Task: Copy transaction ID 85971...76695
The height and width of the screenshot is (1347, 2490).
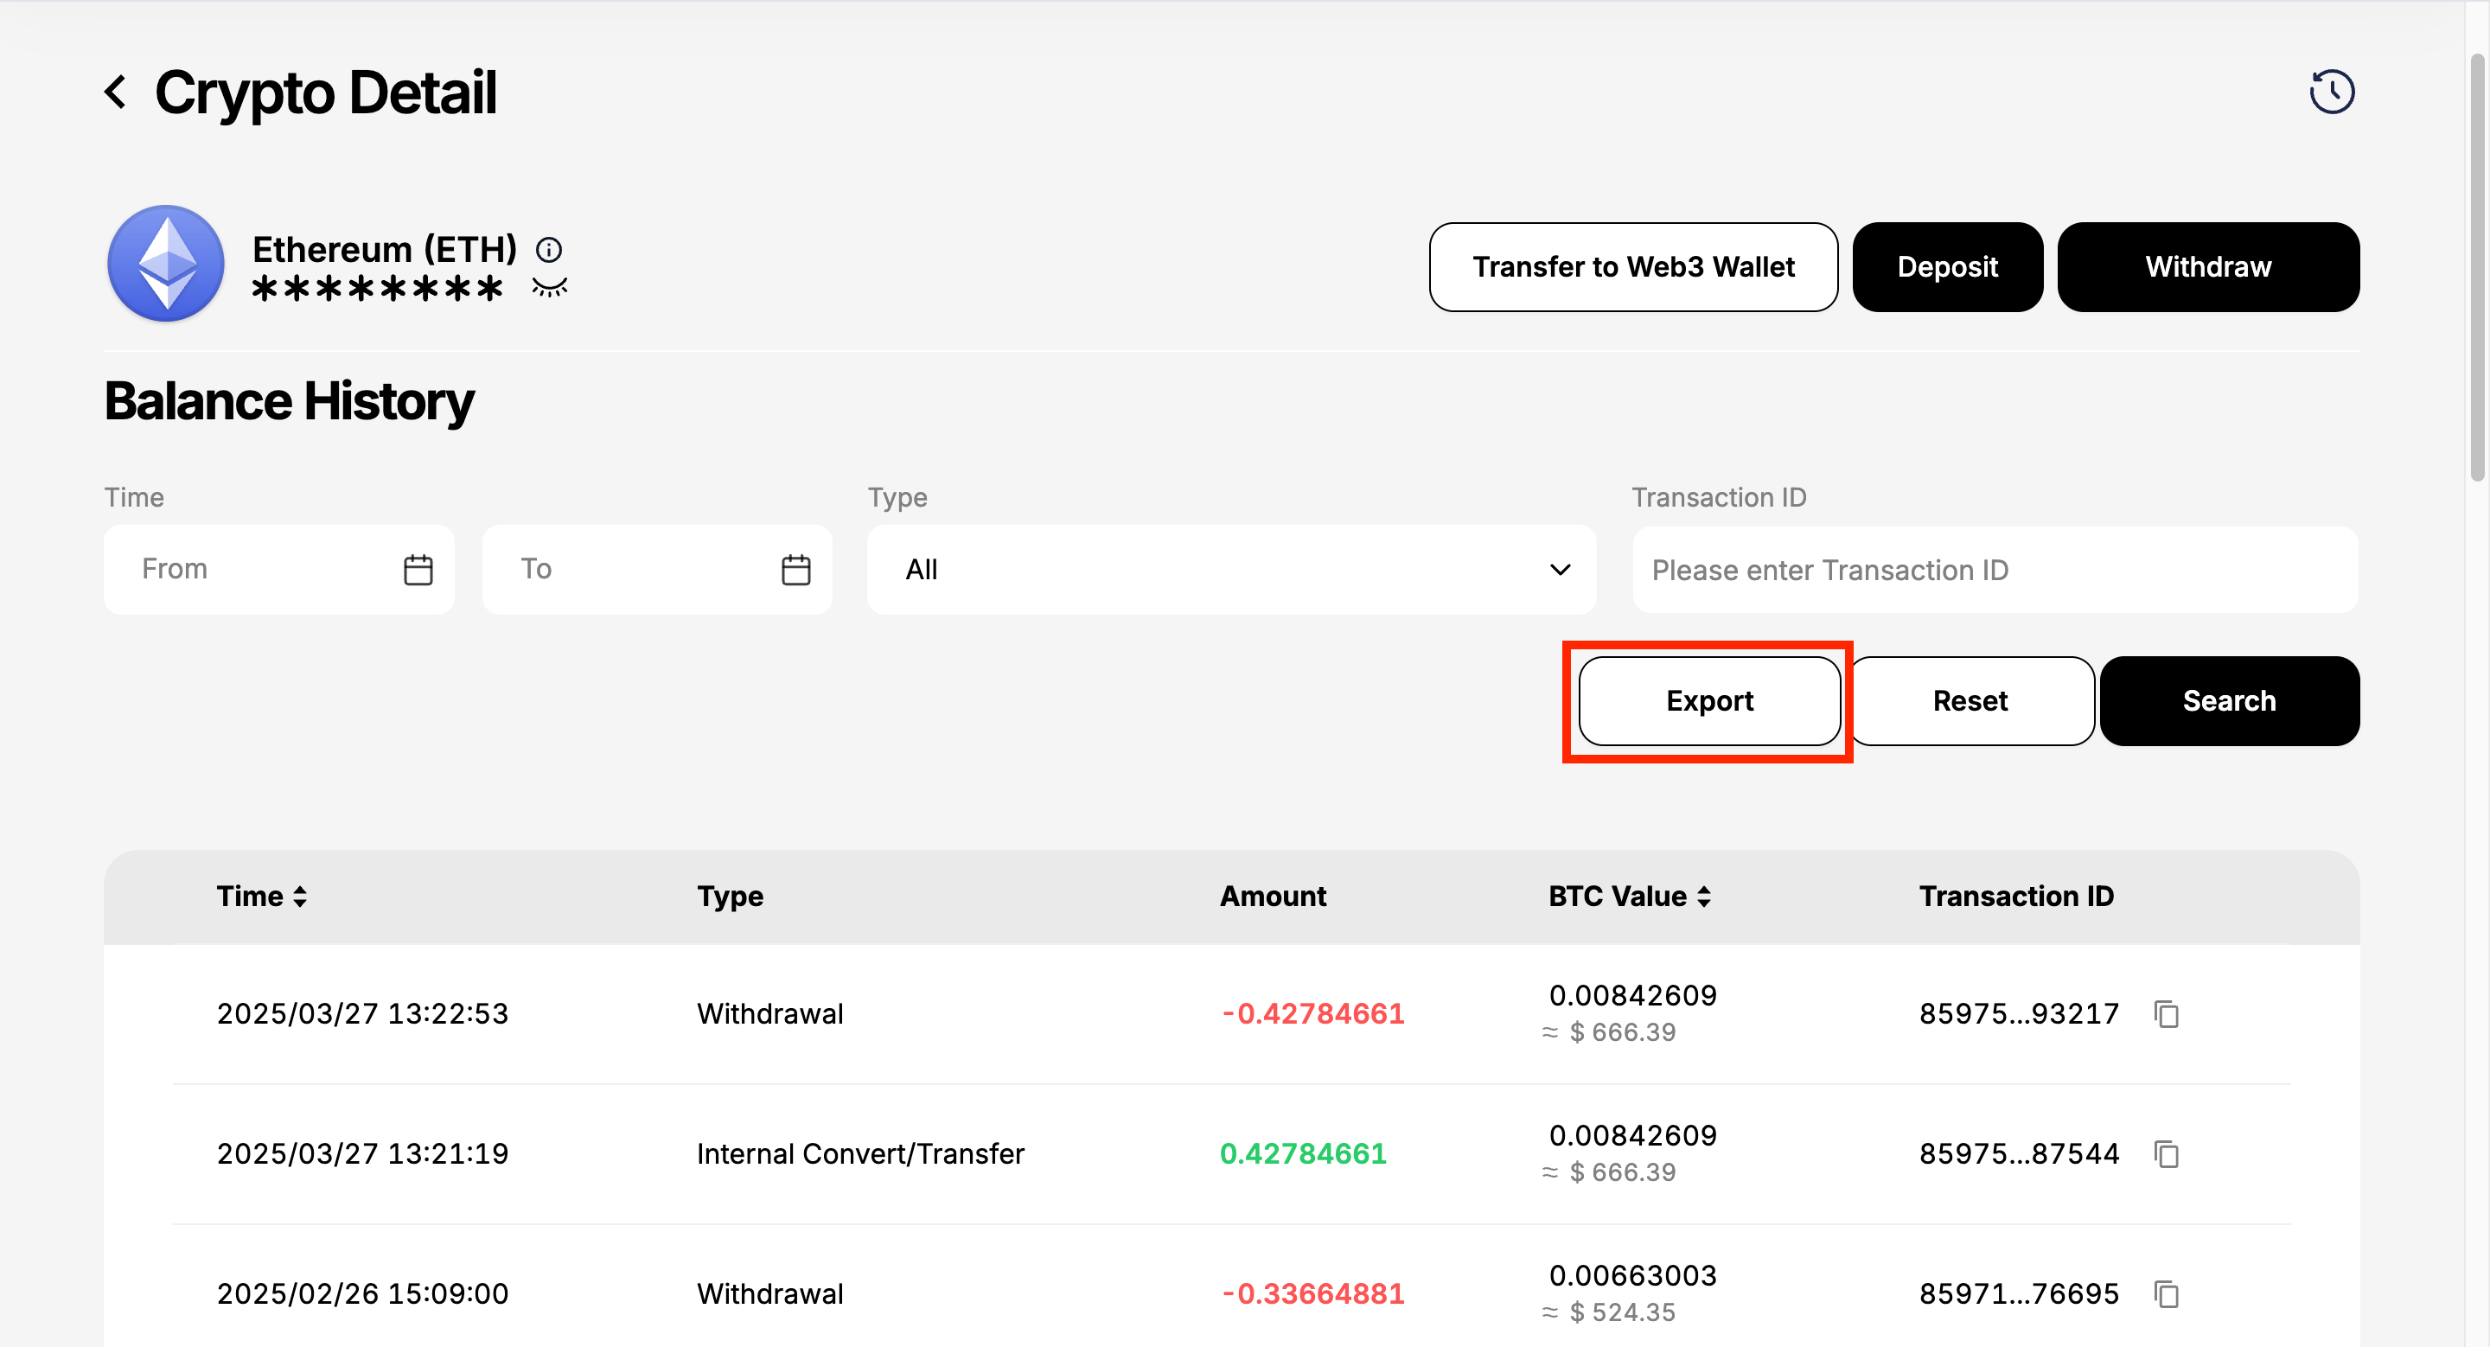Action: (x=2166, y=1295)
